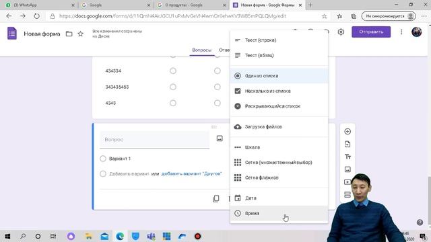Choose 'Несколько из списка' question type
431x242 pixels.
(279, 91)
